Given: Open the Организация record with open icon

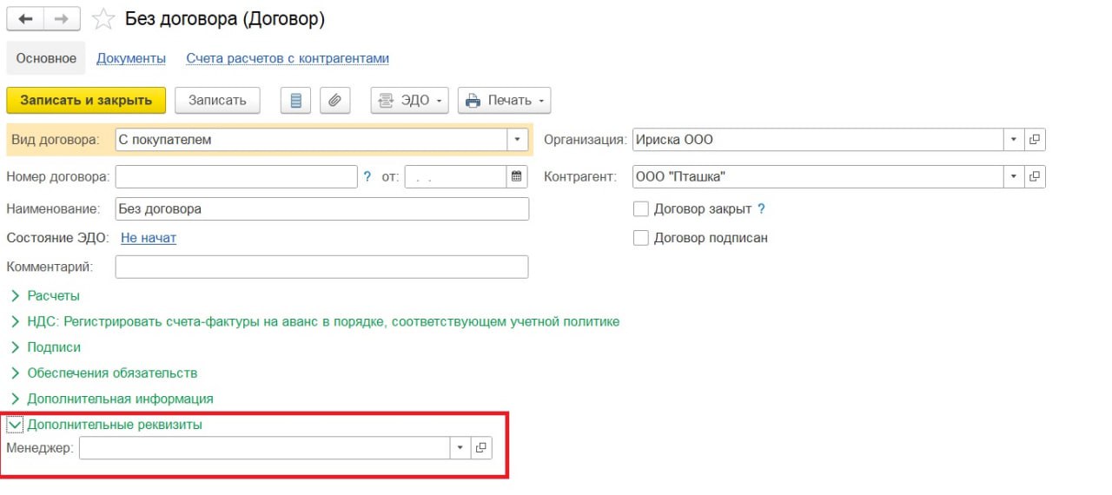Looking at the screenshot, I should [1035, 140].
